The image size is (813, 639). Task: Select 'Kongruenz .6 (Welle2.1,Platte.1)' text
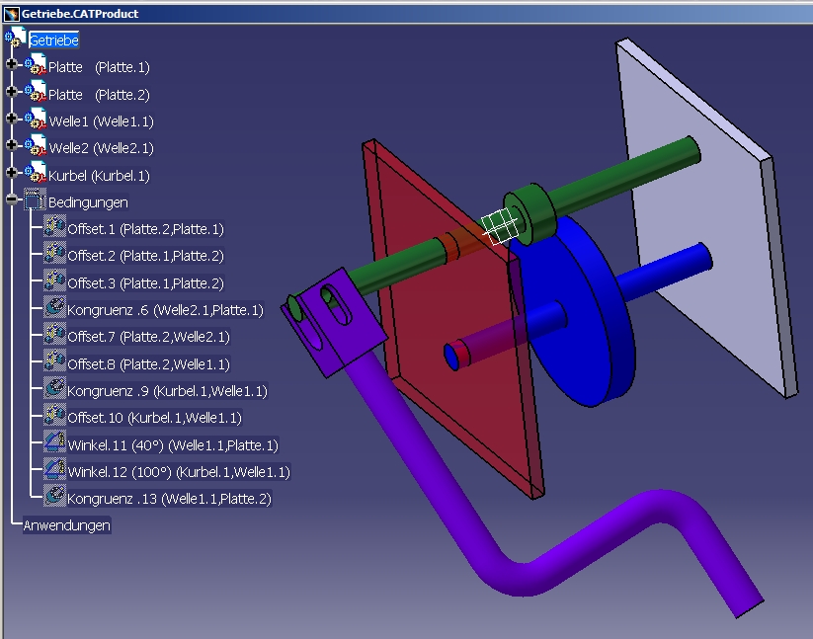[x=165, y=310]
